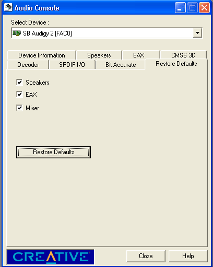Select the Bit Accurate tab
This screenshot has width=213, height=267.
[x=121, y=65]
